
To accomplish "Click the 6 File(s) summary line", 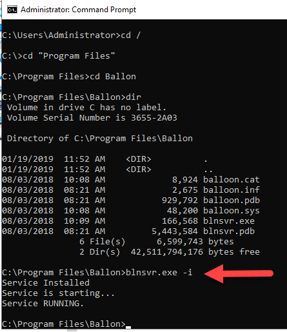I will click(156, 242).
